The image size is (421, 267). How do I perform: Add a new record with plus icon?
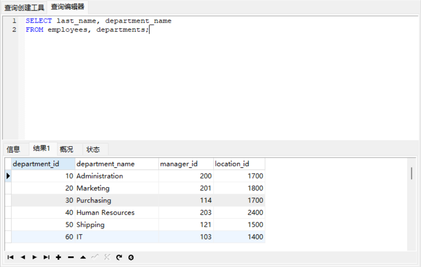58,257
